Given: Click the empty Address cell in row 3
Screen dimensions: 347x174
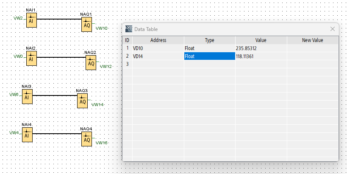Looking at the screenshot, I should (158, 64).
